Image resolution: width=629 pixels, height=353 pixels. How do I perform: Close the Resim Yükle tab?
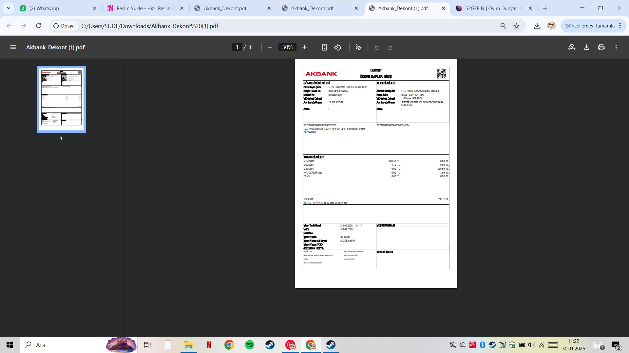182,8
